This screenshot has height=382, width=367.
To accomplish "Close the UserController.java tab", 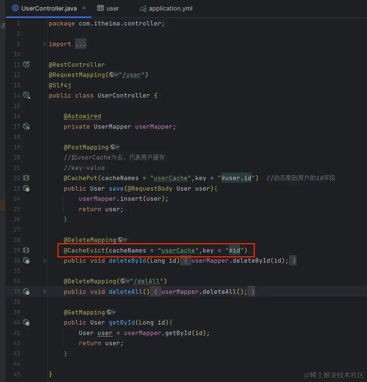I will point(84,8).
